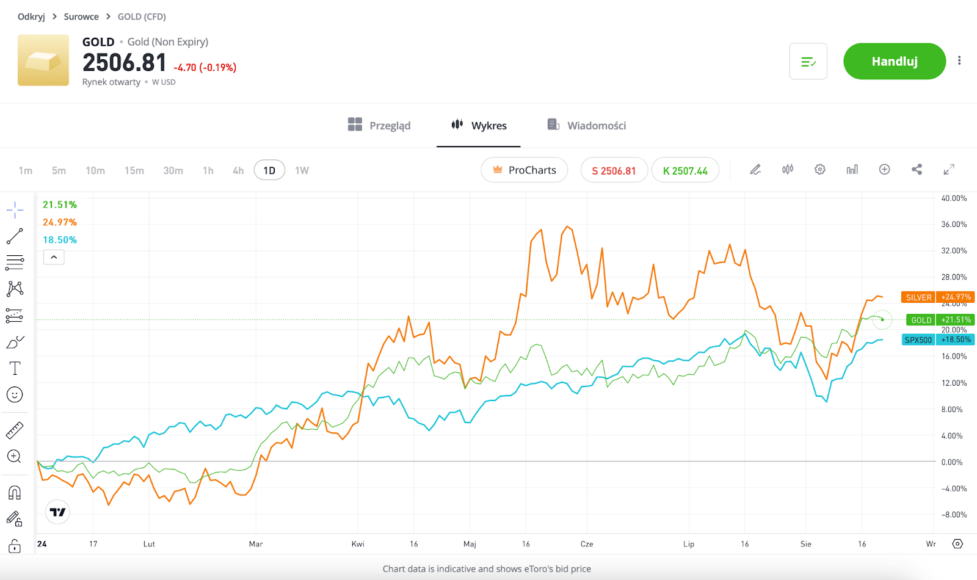Viewport: 977px width, 580px height.
Task: Share the chart via share icon
Action: click(917, 170)
